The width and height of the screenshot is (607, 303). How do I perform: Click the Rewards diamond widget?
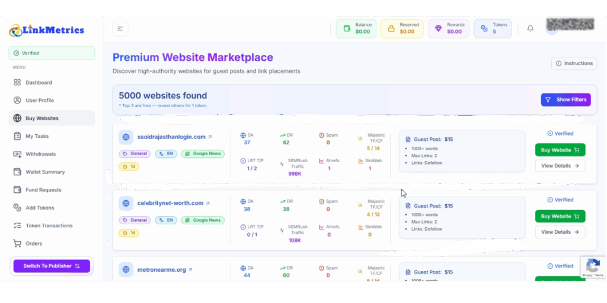coord(448,28)
